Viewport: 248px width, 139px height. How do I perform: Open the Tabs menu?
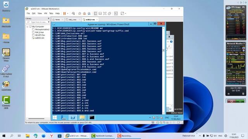51,14
